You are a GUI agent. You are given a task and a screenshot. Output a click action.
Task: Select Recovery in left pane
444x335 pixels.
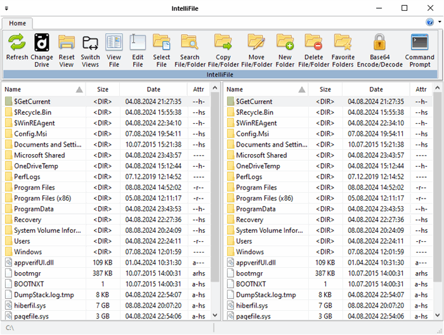pyautogui.click(x=28, y=220)
